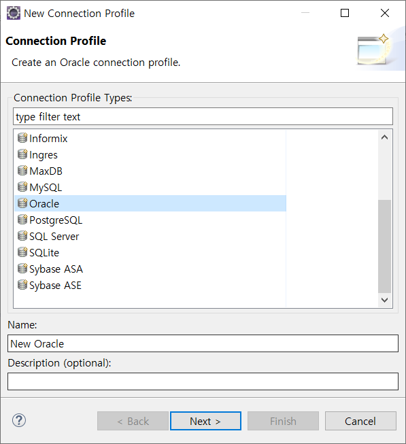Cancel the new connection profile dialog
This screenshot has height=444, width=406.
click(x=360, y=421)
